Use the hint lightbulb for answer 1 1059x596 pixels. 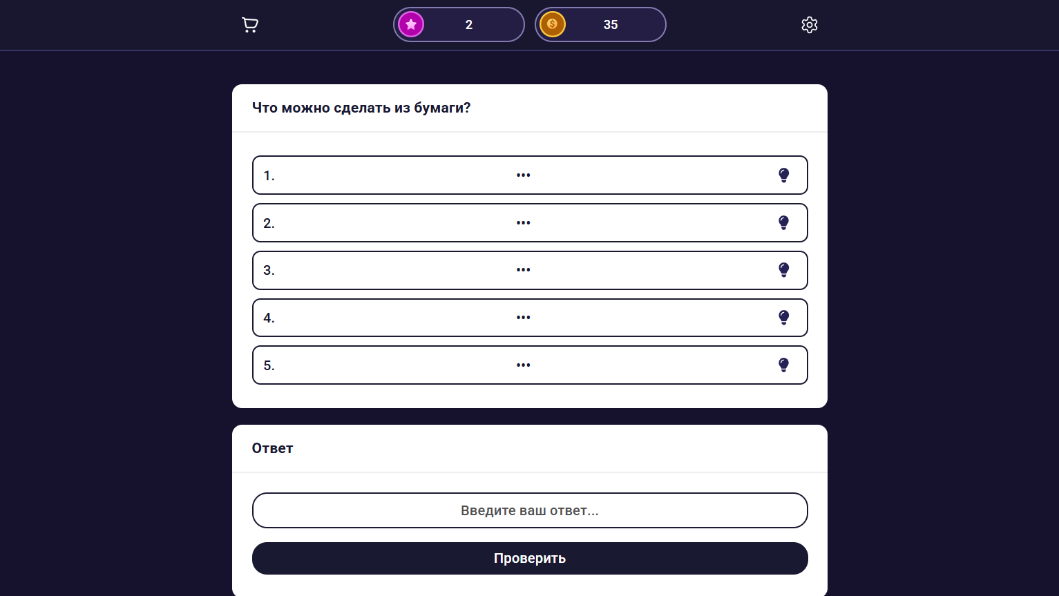[x=783, y=175]
